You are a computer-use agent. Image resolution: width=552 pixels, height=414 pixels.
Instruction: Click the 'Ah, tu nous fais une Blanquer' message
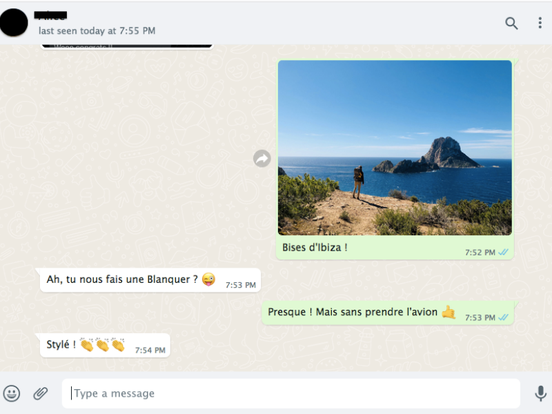(x=150, y=280)
